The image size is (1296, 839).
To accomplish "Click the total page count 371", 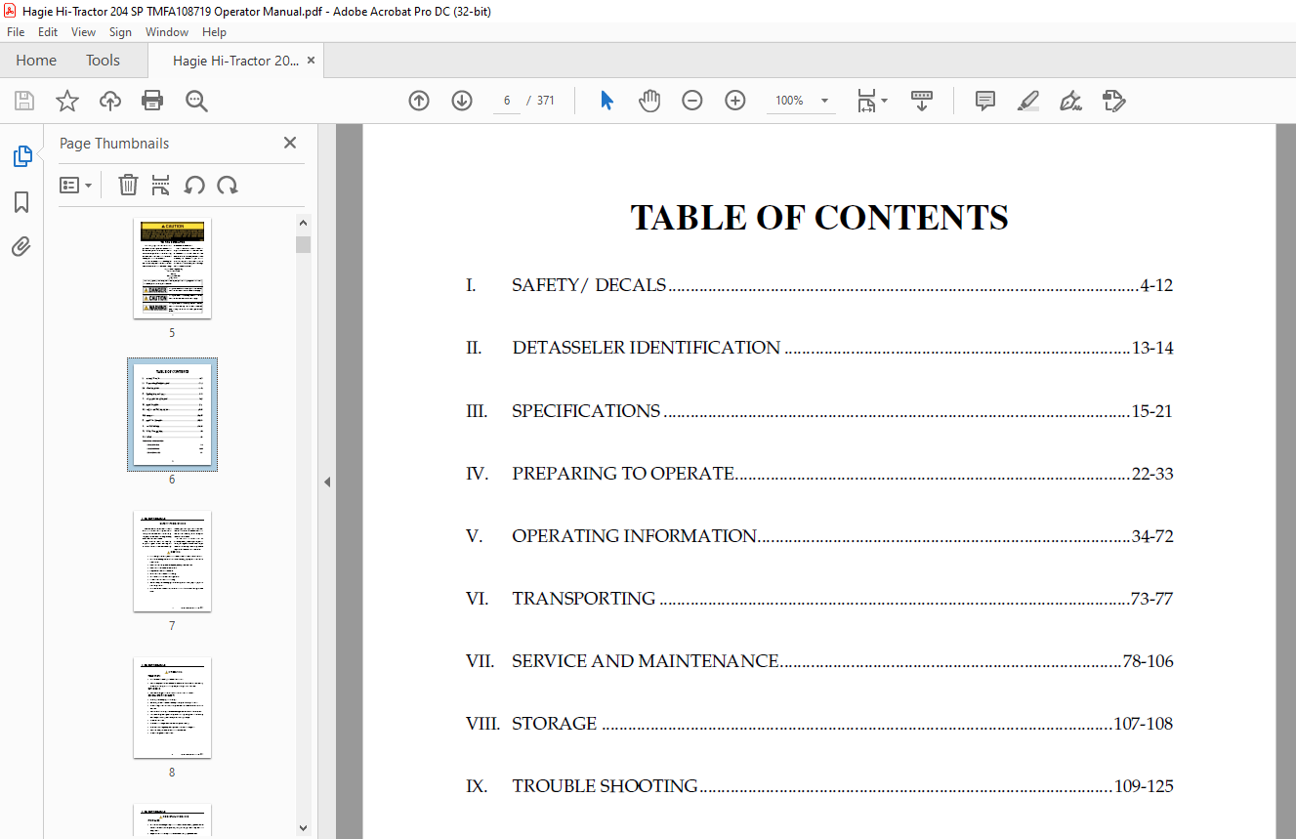I will (x=546, y=101).
